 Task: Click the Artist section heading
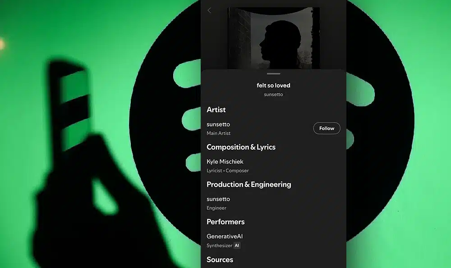(216, 110)
